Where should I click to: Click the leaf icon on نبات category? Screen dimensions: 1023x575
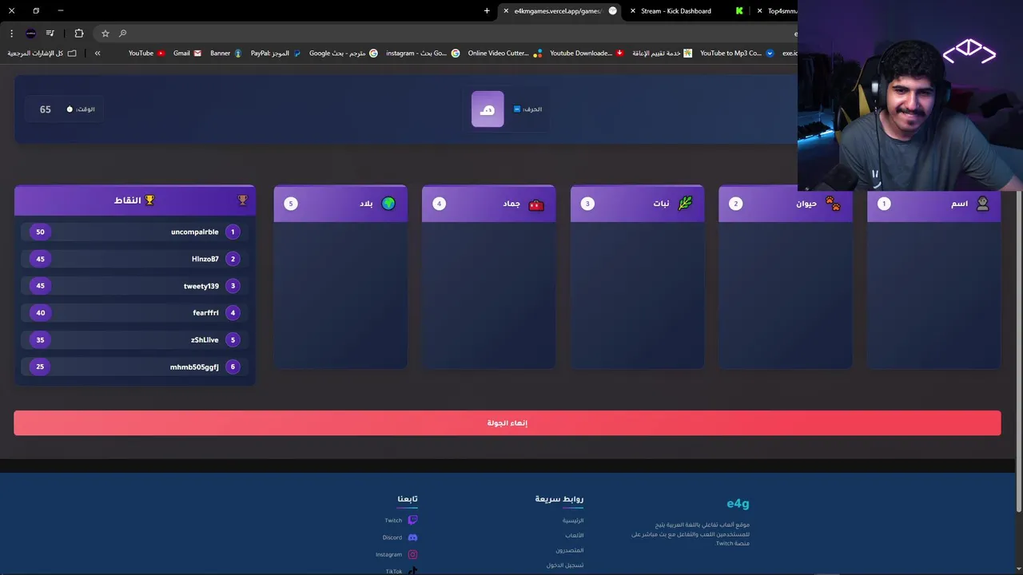pos(685,204)
